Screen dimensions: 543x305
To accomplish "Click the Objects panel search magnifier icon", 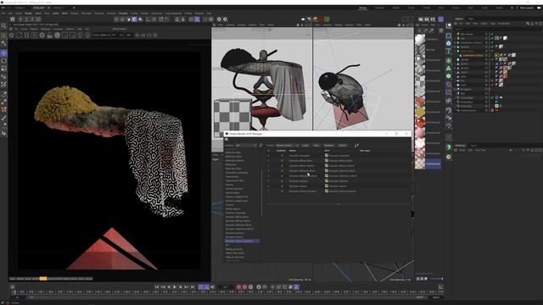I will click(528, 24).
